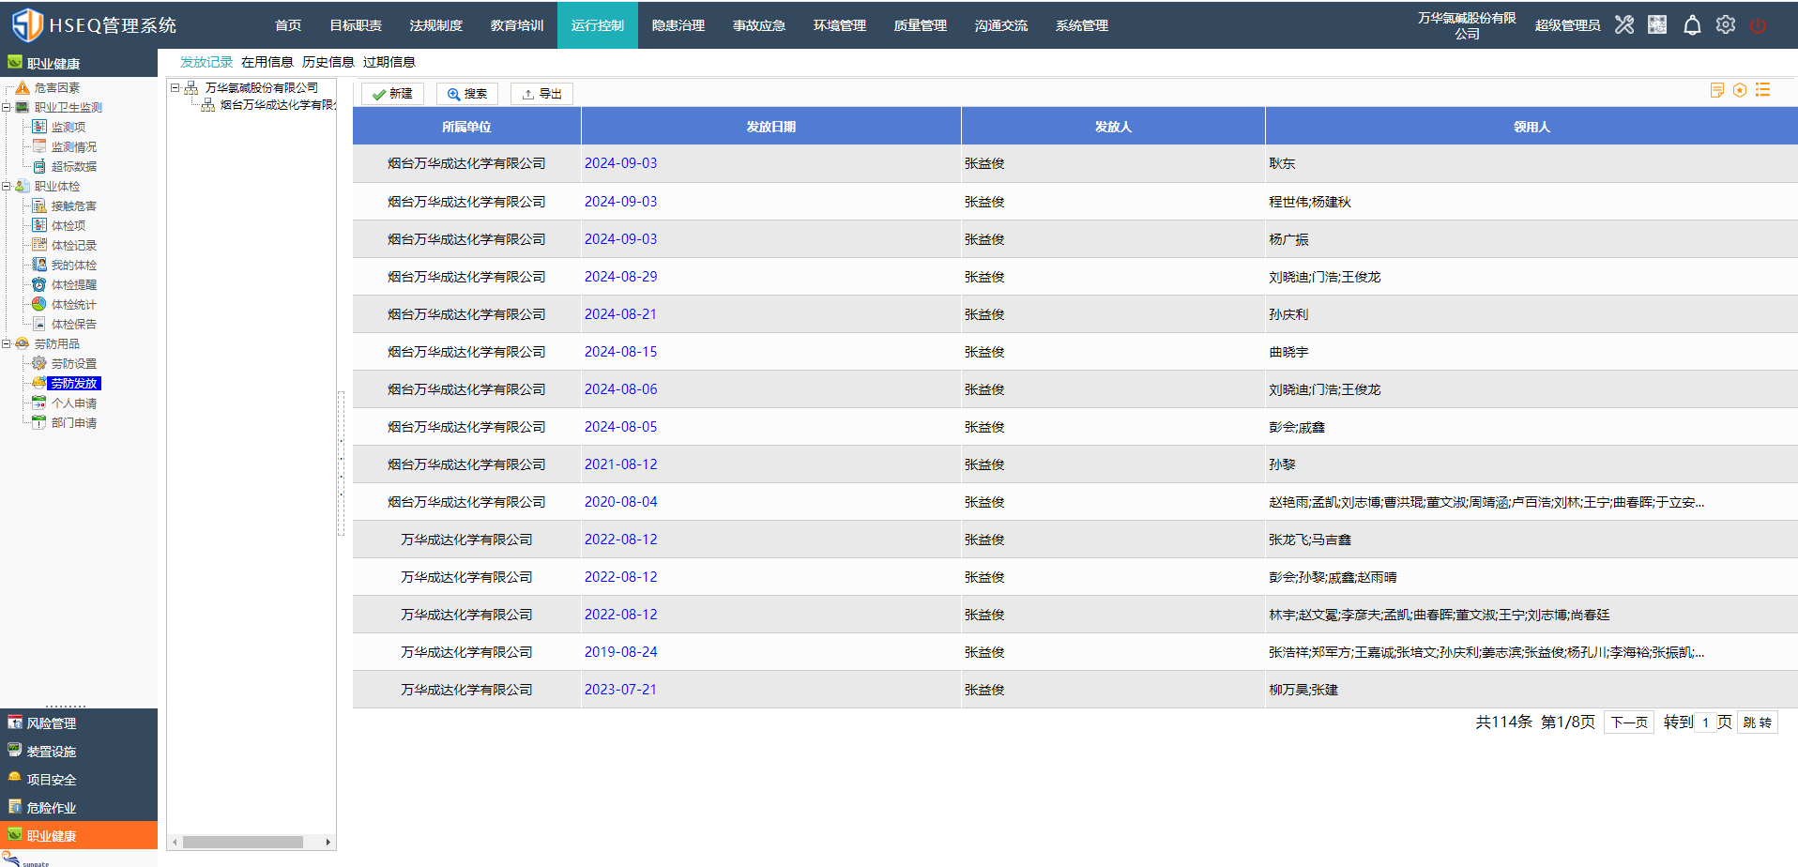Open the 危险作业 sidebar section

[x=79, y=808]
